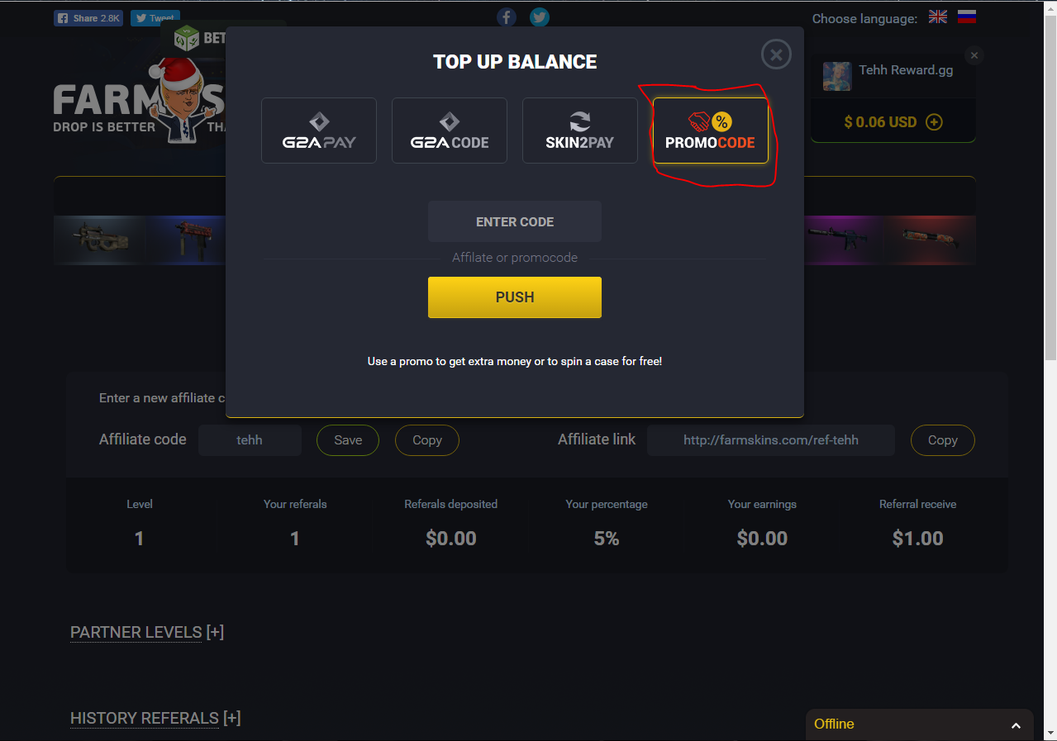Image resolution: width=1057 pixels, height=741 pixels.
Task: Choose the Skin2Pay payment method
Action: click(580, 131)
